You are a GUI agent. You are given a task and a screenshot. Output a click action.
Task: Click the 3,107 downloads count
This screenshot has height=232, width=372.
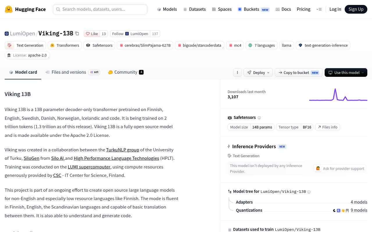pos(233,97)
